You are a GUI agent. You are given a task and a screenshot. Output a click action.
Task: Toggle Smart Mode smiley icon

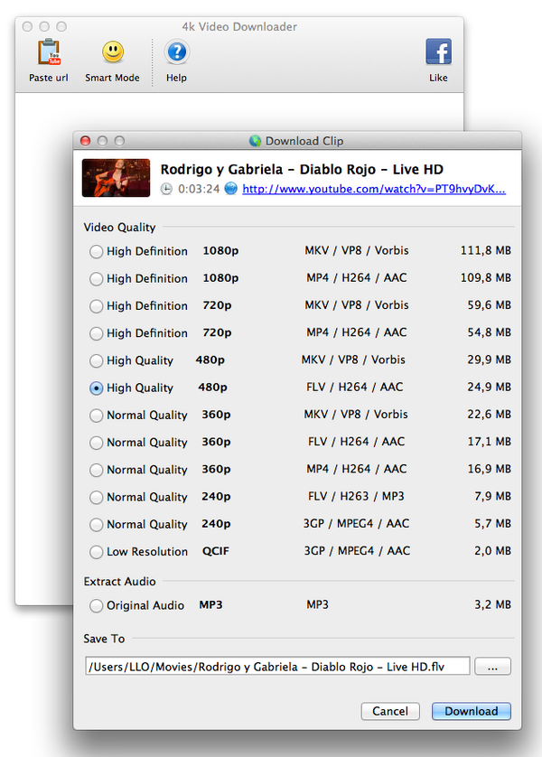(x=112, y=51)
